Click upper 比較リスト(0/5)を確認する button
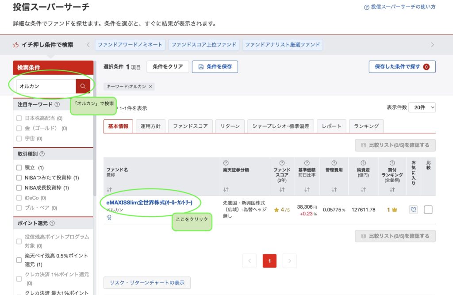453x295 pixels. click(x=395, y=146)
